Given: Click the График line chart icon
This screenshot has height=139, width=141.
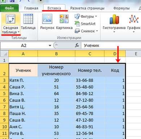Looking at the screenshot, I should pos(134,19).
